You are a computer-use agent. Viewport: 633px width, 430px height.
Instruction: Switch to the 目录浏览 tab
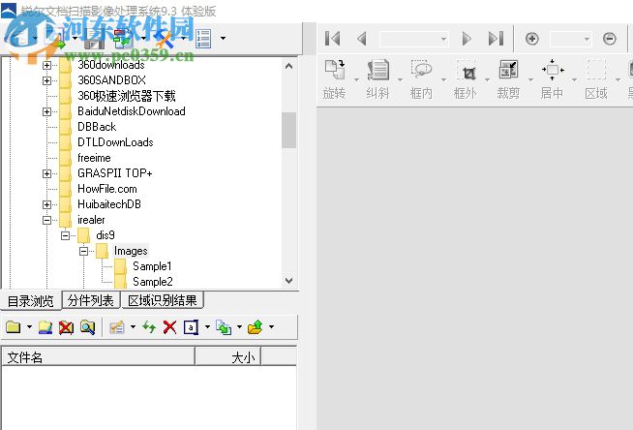tap(31, 301)
